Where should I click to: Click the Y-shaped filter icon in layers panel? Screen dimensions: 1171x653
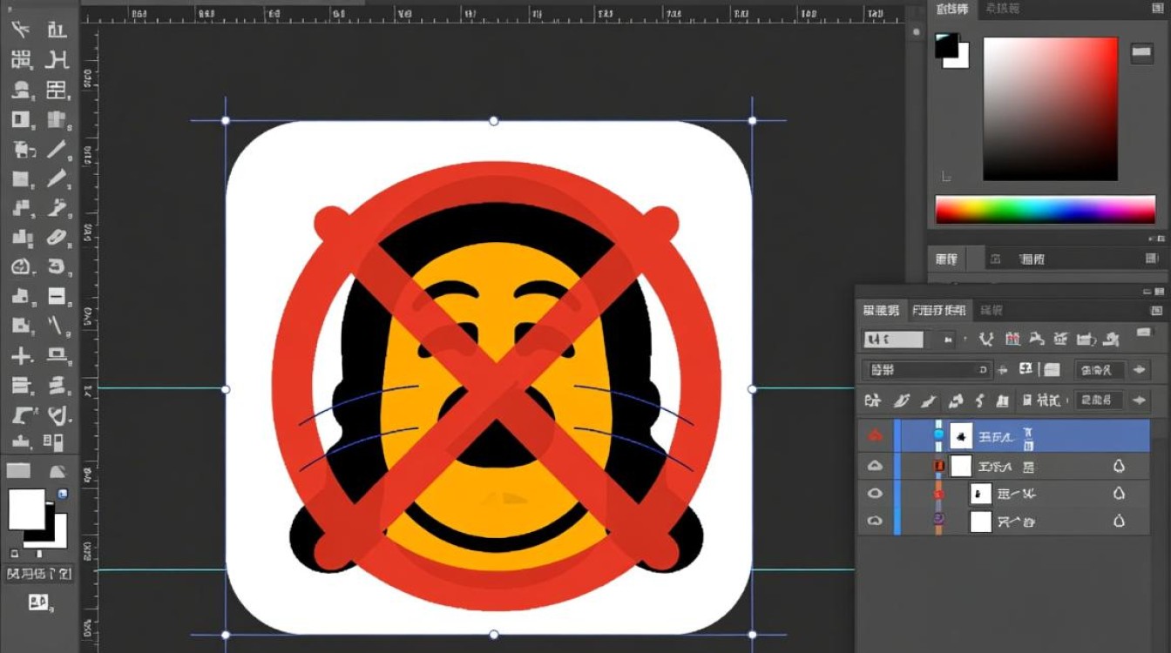[987, 340]
